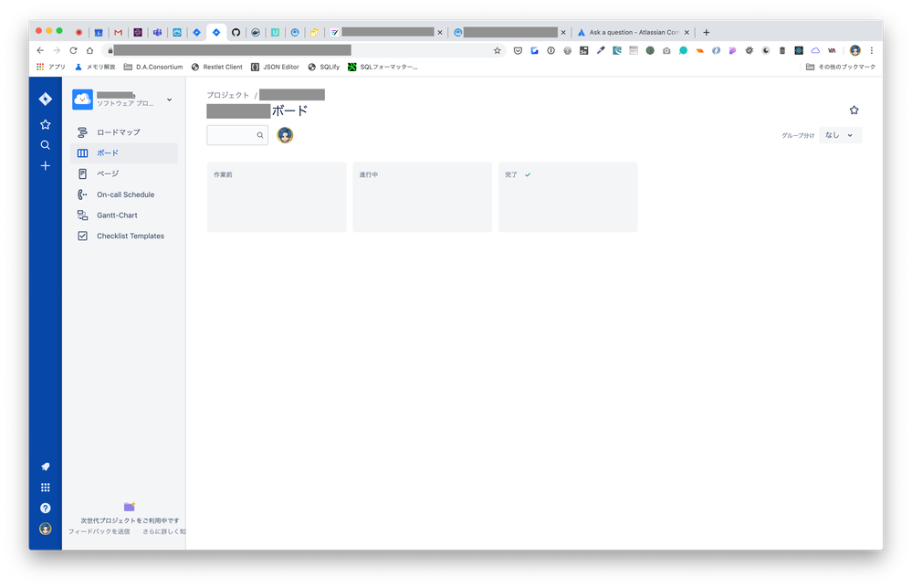This screenshot has width=912, height=588.
Task: Open the app switcher grid icon
Action: (46, 488)
